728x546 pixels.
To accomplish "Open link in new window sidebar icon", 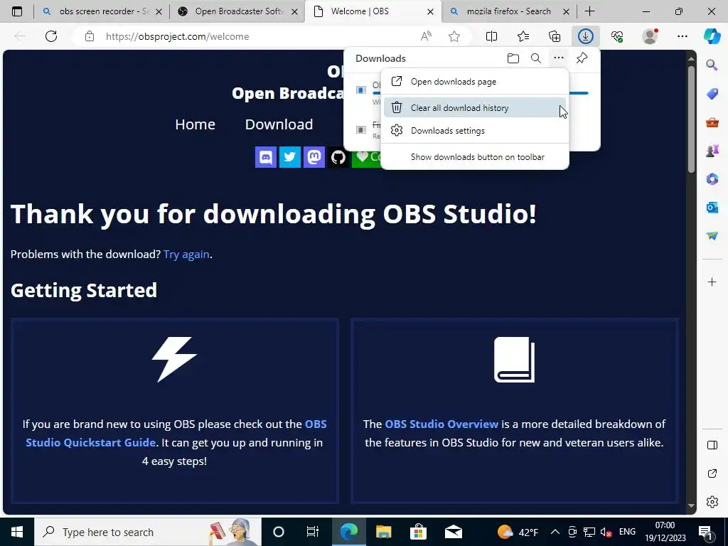I will coord(712,473).
